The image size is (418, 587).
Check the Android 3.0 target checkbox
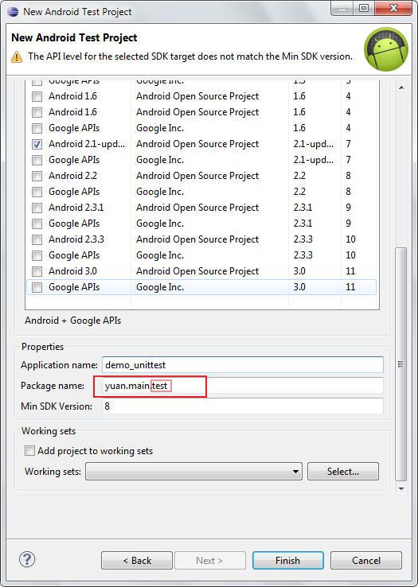[x=37, y=271]
